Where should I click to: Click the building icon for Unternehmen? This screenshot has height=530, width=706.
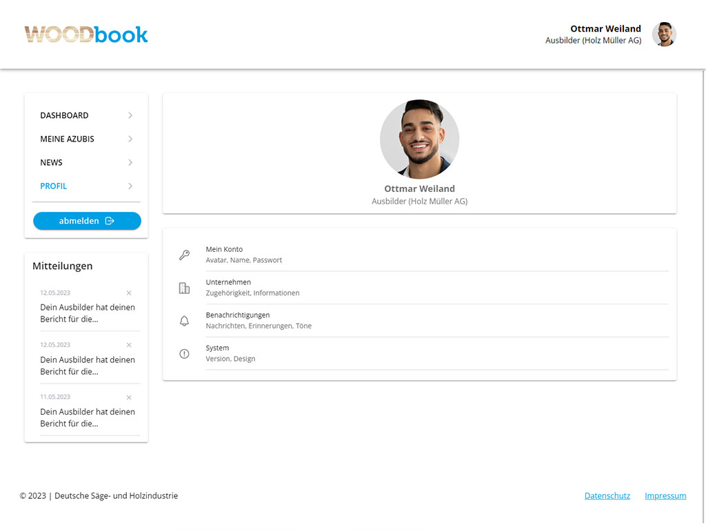tap(184, 288)
